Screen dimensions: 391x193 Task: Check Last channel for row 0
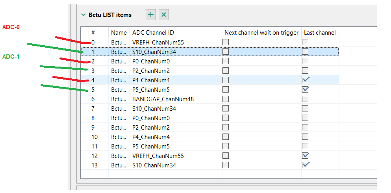(305, 42)
